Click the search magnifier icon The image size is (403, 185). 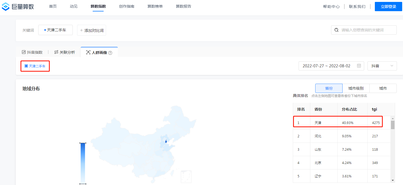coord(337,30)
